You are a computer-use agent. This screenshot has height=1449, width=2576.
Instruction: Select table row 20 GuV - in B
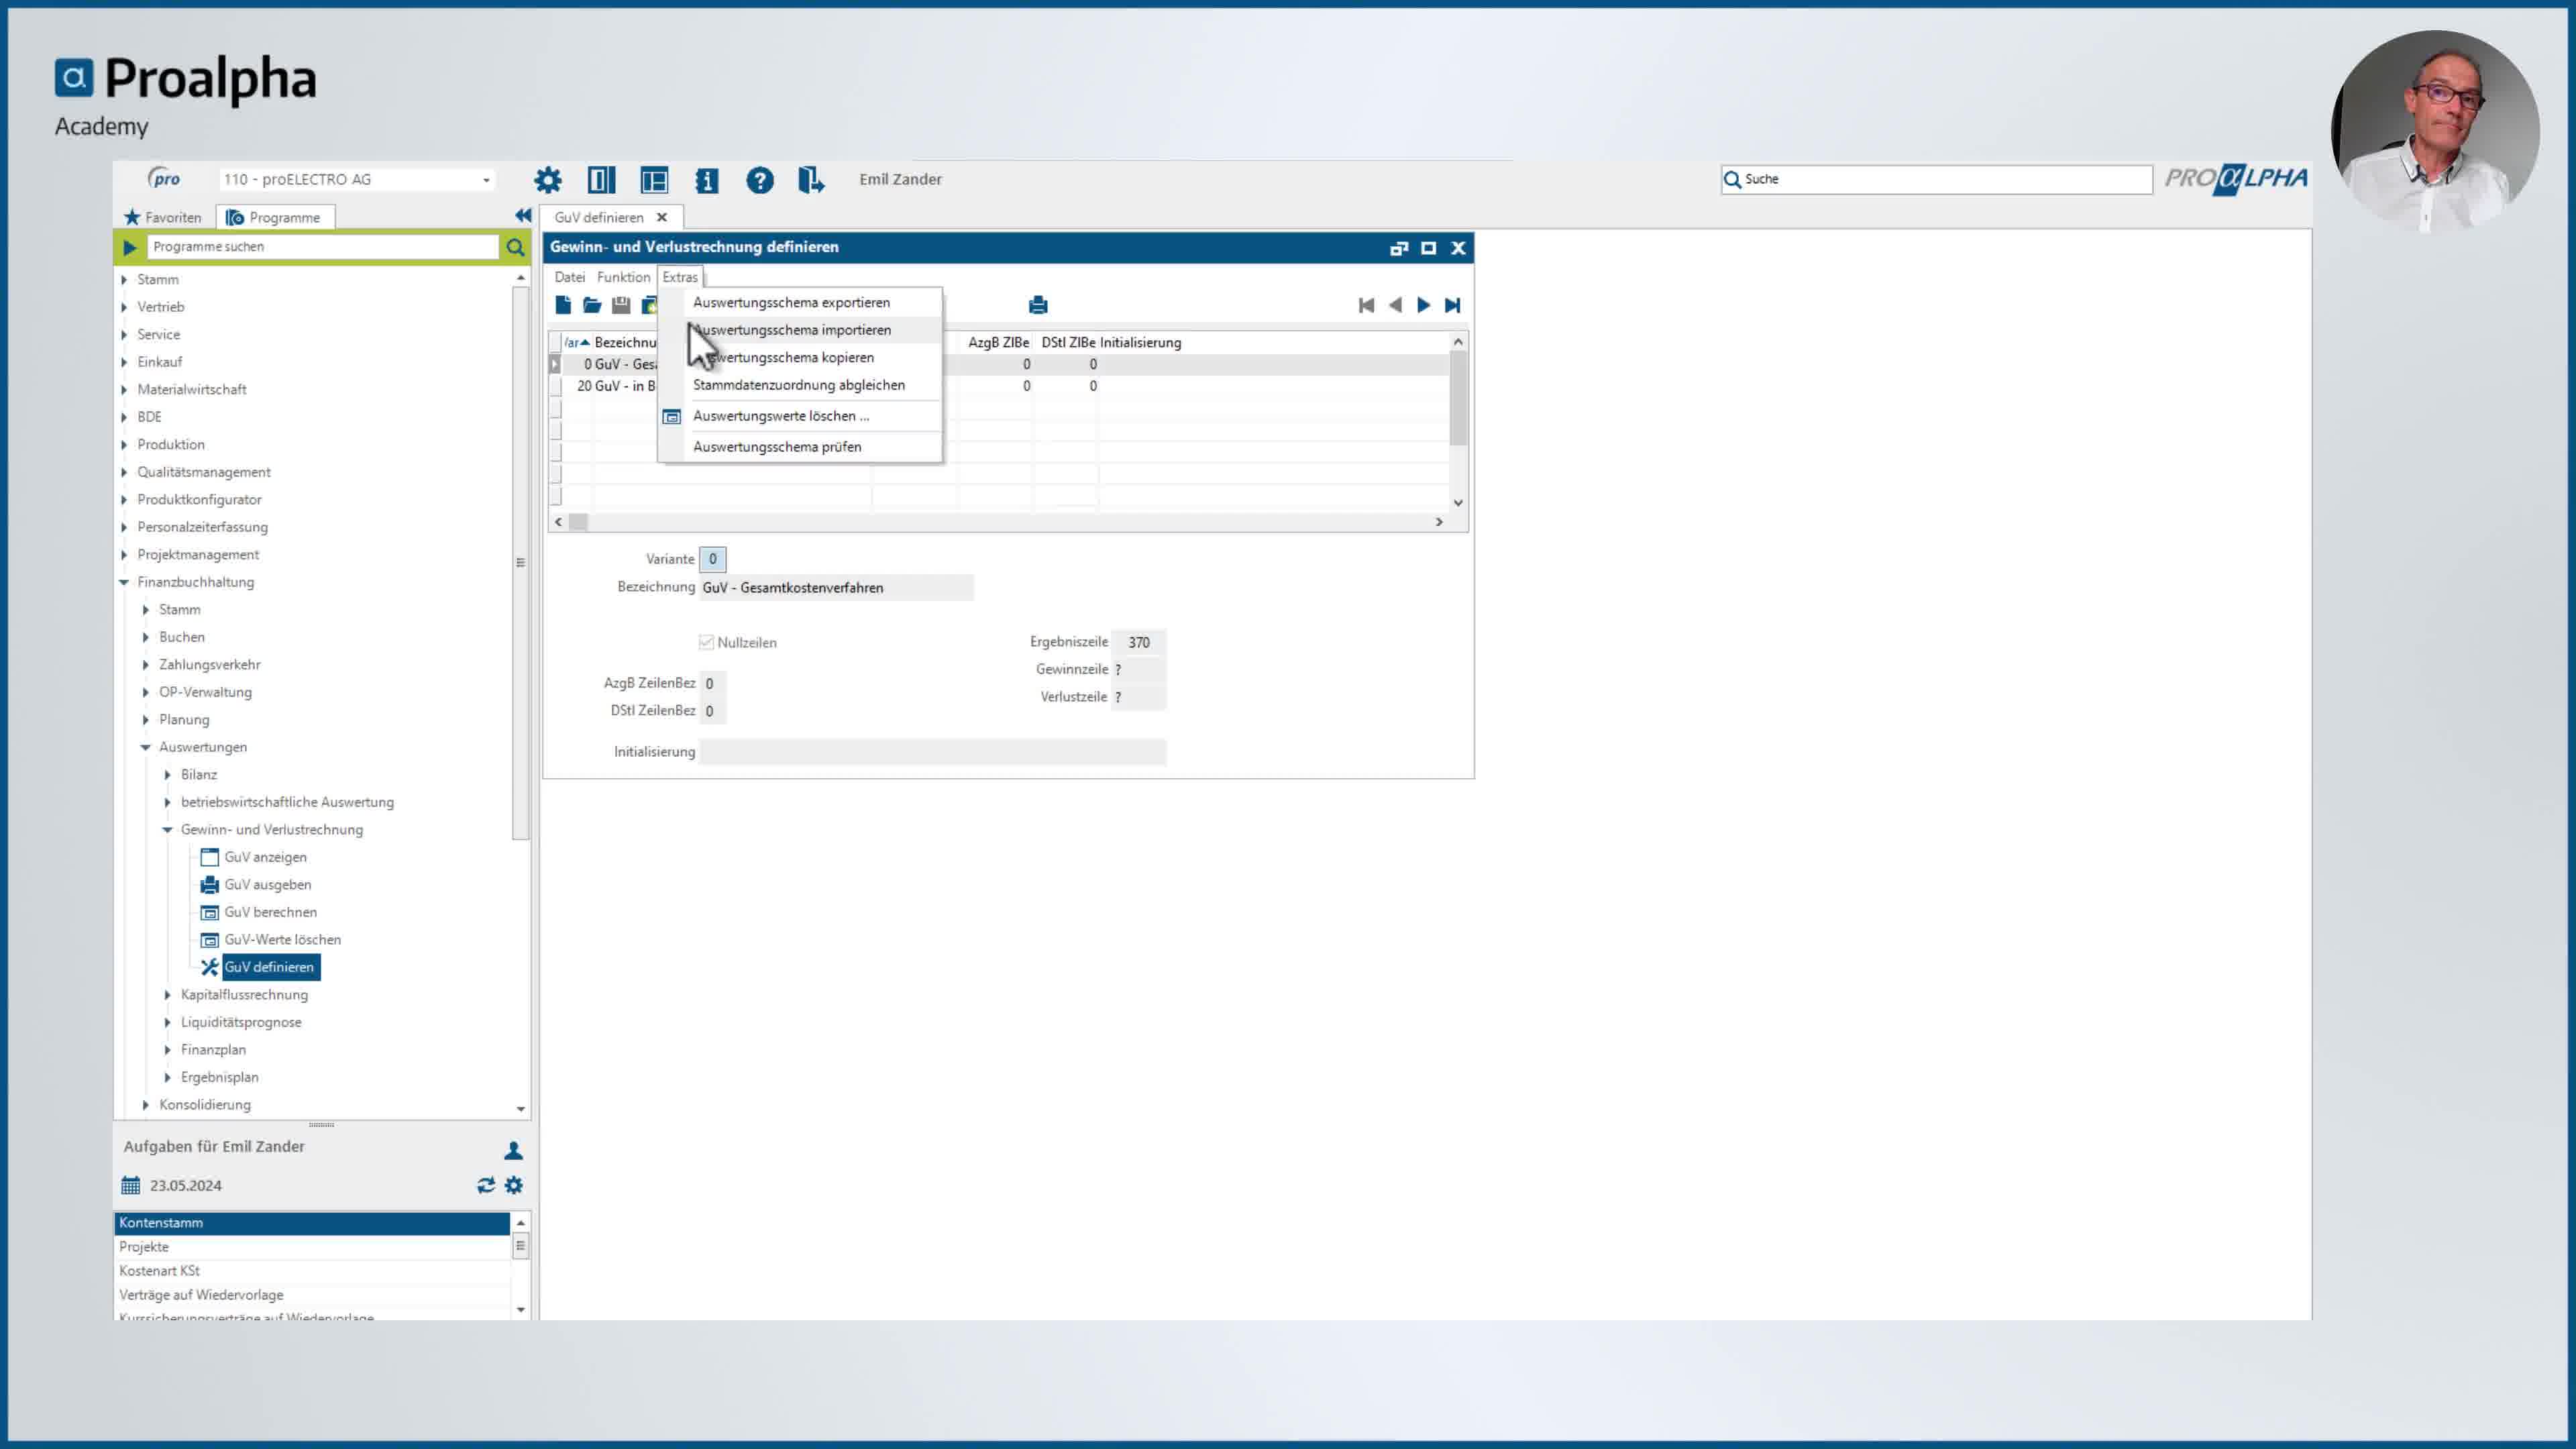(1000, 386)
